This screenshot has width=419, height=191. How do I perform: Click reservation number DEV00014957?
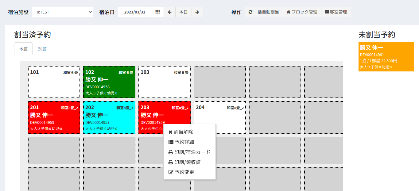coord(98,123)
